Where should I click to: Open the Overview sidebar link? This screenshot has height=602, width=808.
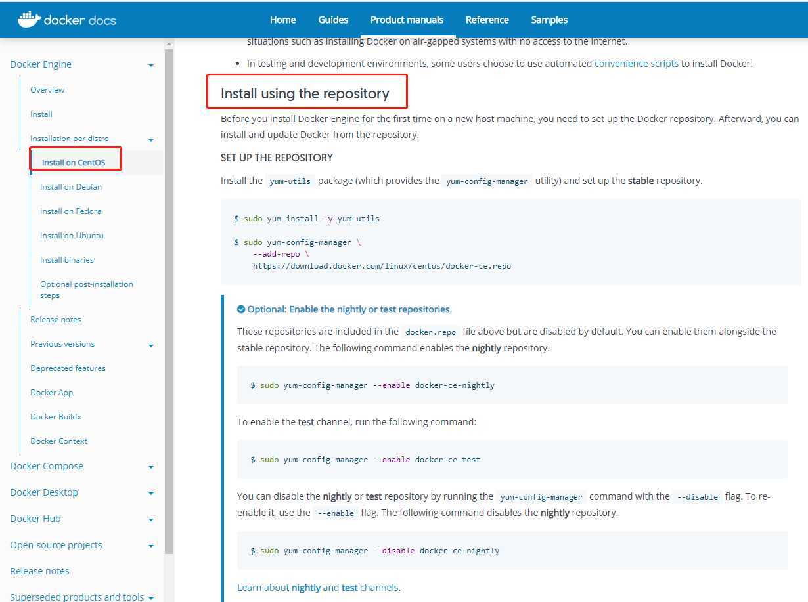tap(47, 90)
